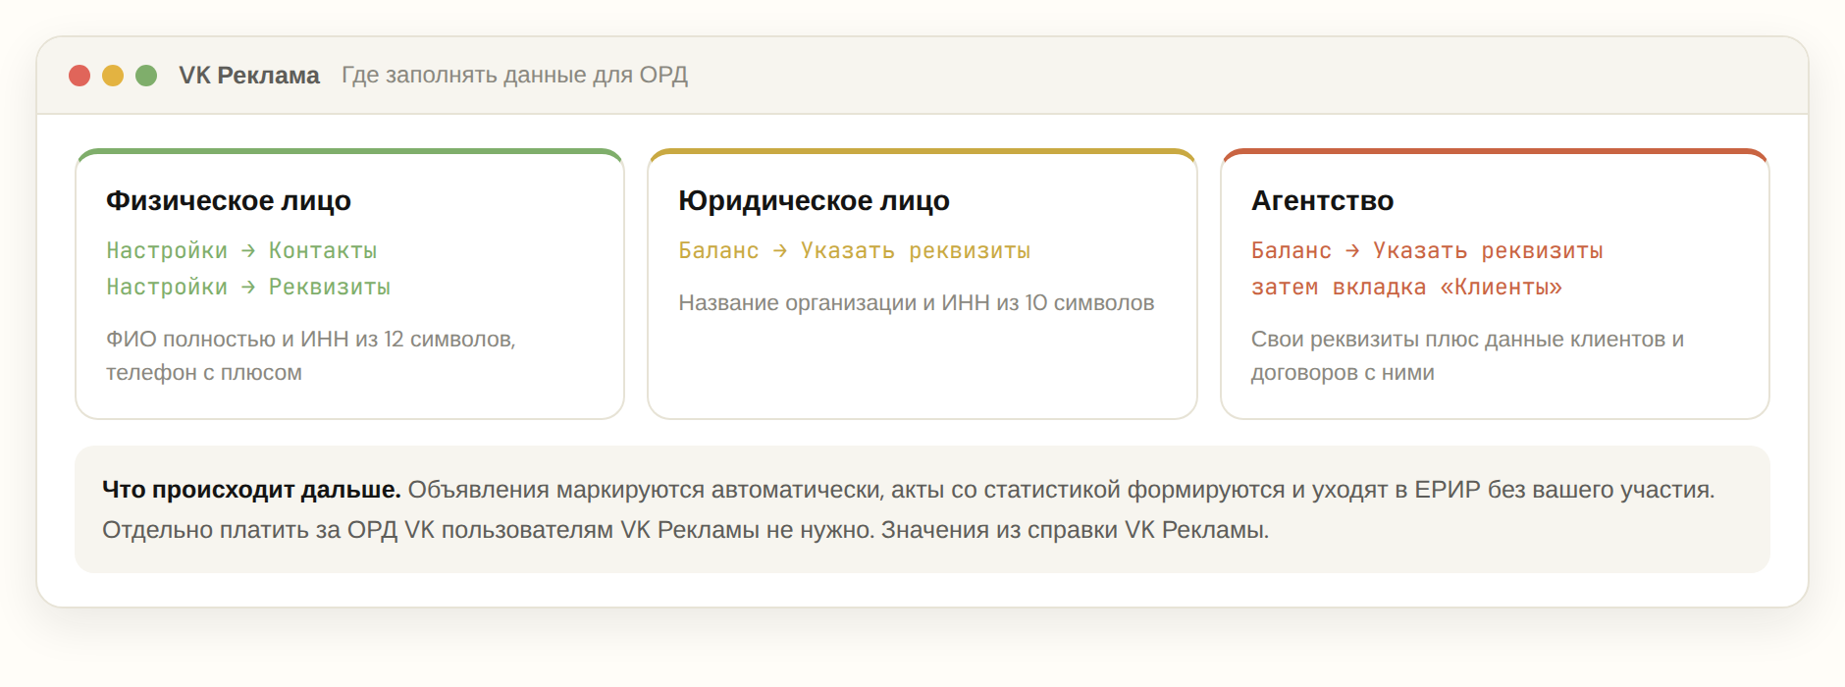
Task: Click the yellow minimize window dot
Action: 113,76
